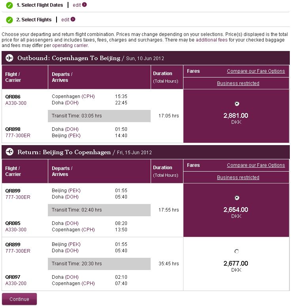Screen dimensions: 291x308
Task: Select the 2,881.00 DKK outbound fare
Action: 237,104
